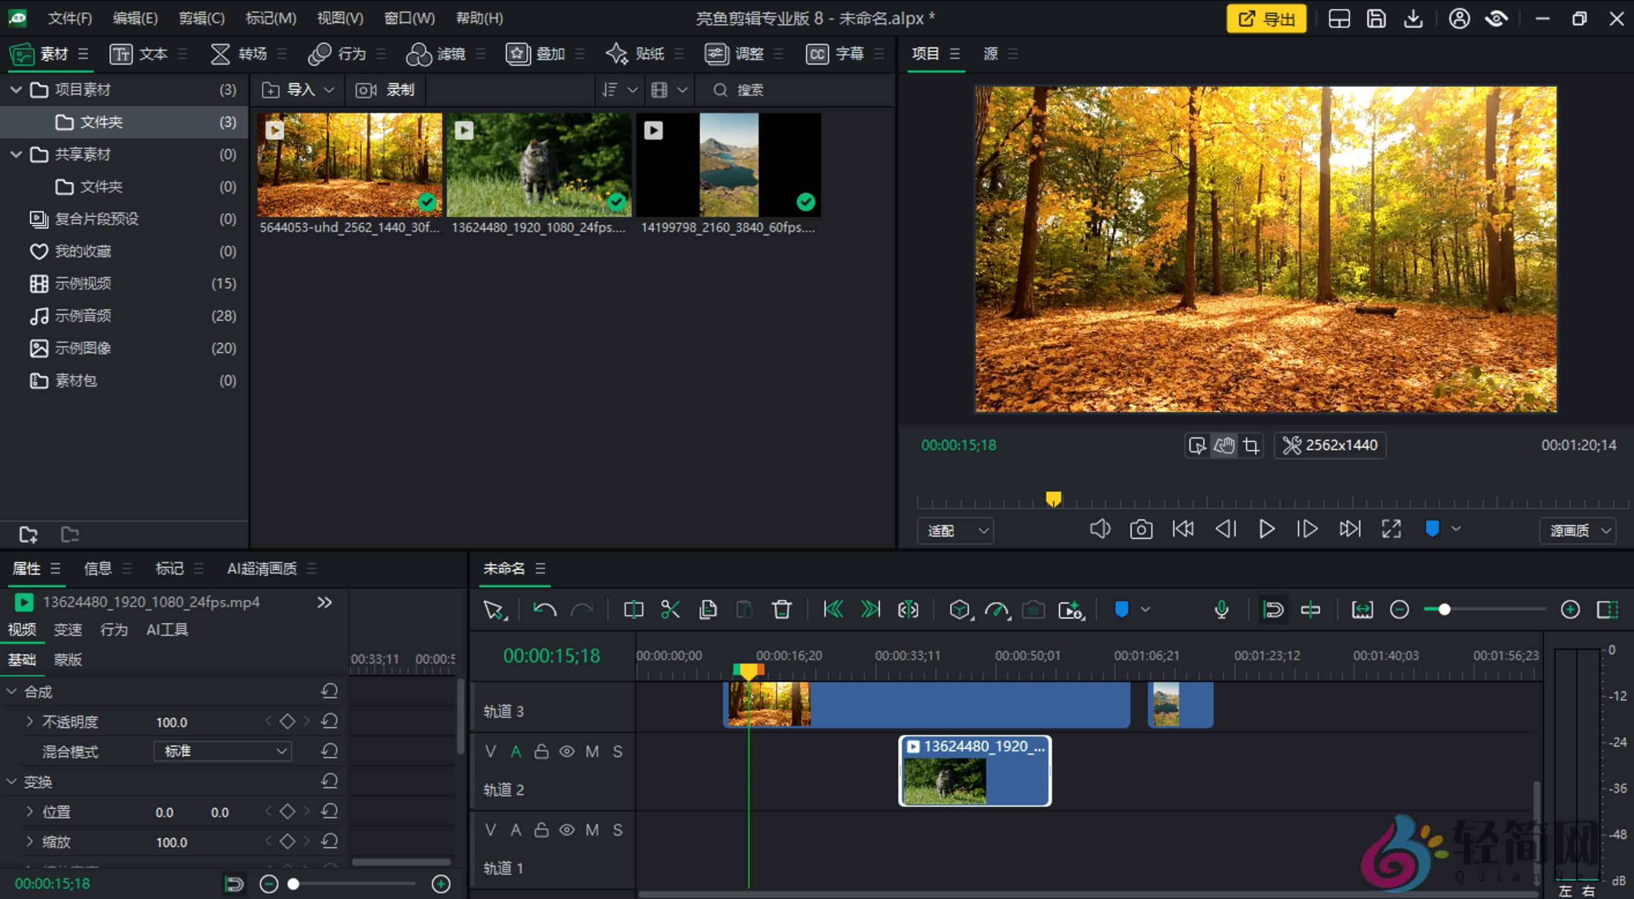Open project settings via the 2562x1440 button
The image size is (1634, 899).
click(1330, 445)
